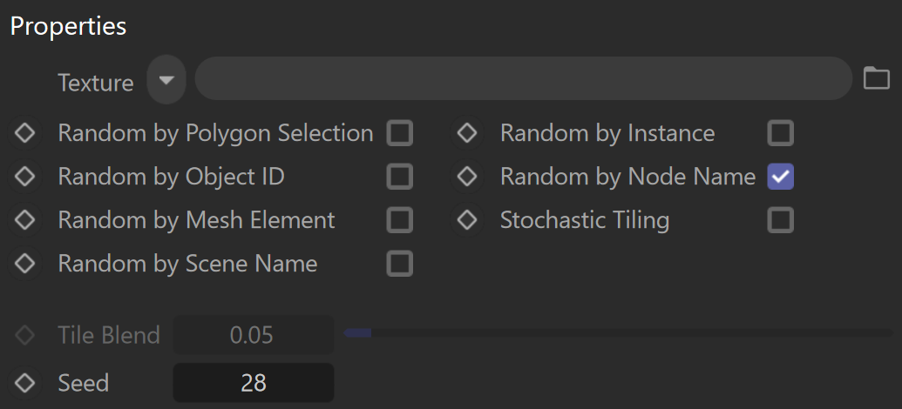
Task: Click keyframe diamond beside Random by Scene Name
Action: pyautogui.click(x=24, y=264)
